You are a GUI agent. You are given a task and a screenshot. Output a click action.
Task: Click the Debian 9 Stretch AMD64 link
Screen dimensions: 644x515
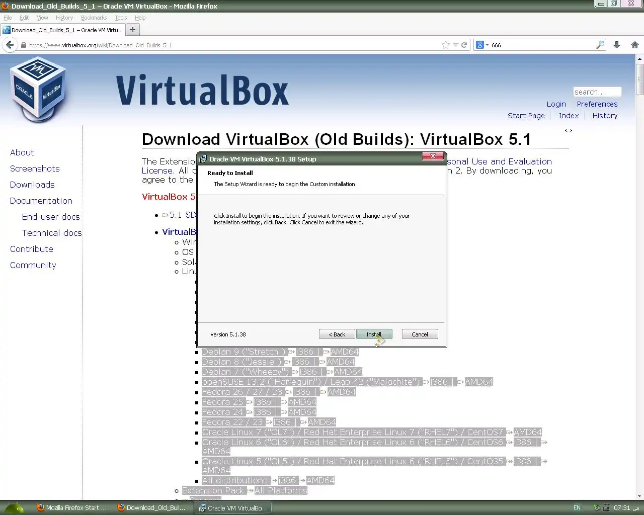point(345,352)
